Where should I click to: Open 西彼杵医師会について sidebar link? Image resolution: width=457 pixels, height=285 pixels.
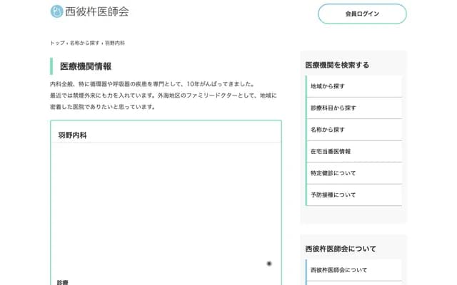point(354,270)
